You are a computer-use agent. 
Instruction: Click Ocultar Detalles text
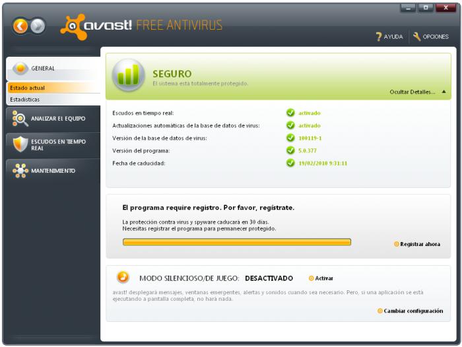(412, 92)
